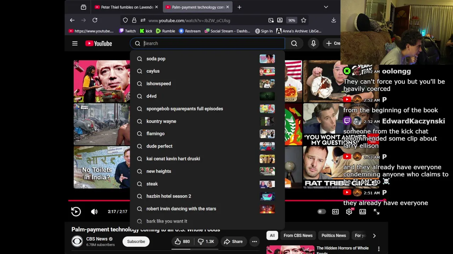Pick 'kountry wayne' suggestion
This screenshot has width=453, height=254.
pos(207,121)
